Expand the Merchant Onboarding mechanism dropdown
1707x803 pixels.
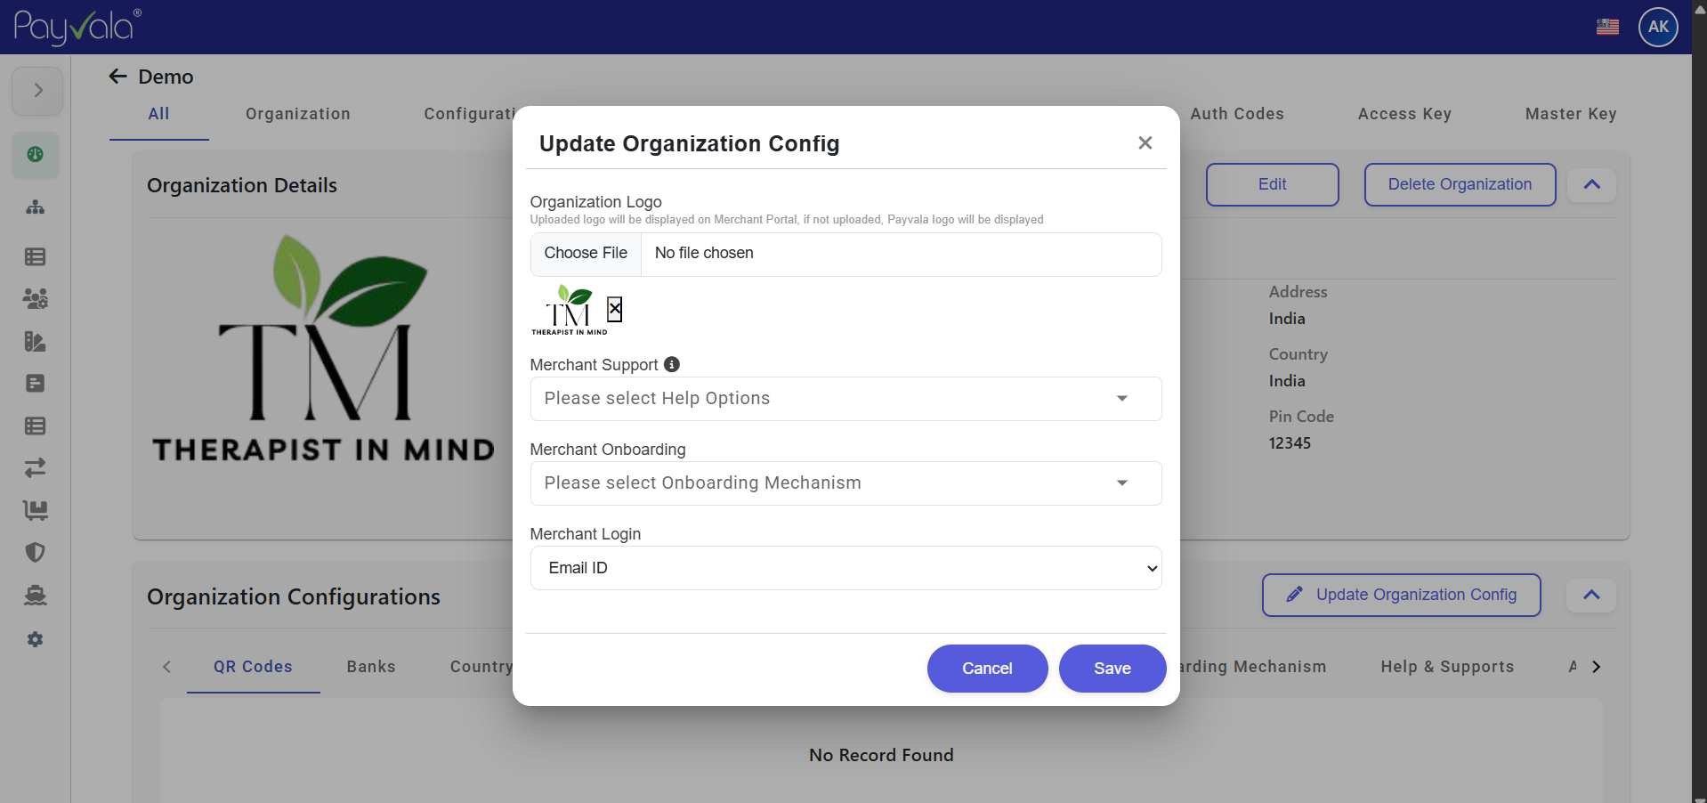pyautogui.click(x=845, y=483)
